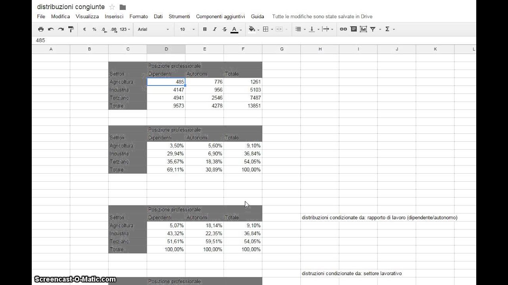The image size is (508, 285).
Task: Select cell containing 2546
Action: pos(204,98)
